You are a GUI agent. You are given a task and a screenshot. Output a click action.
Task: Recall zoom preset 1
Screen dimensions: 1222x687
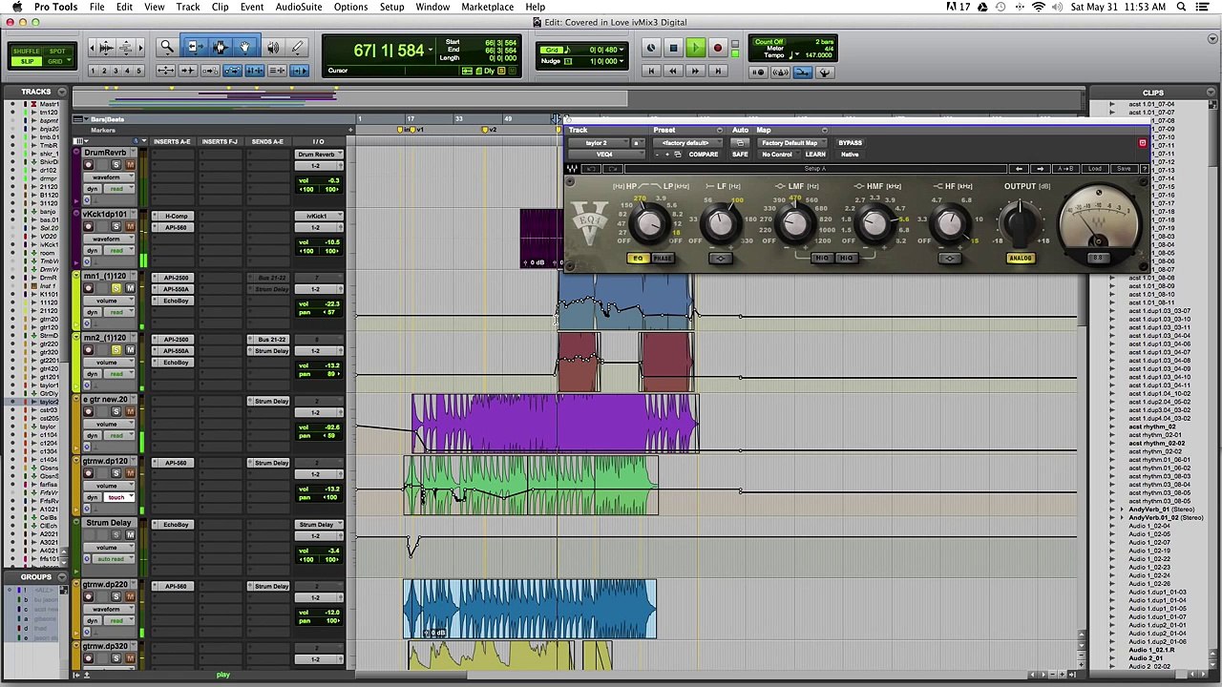pyautogui.click(x=94, y=72)
